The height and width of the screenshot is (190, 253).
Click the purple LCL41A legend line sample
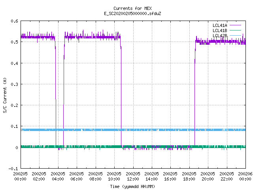coord(235,25)
